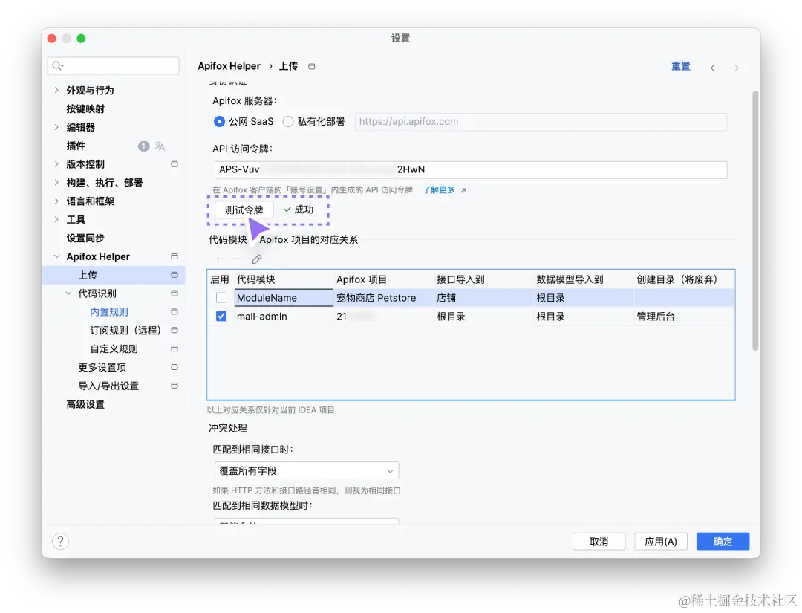Click the help question mark icon
This screenshot has width=802, height=613.
60,542
